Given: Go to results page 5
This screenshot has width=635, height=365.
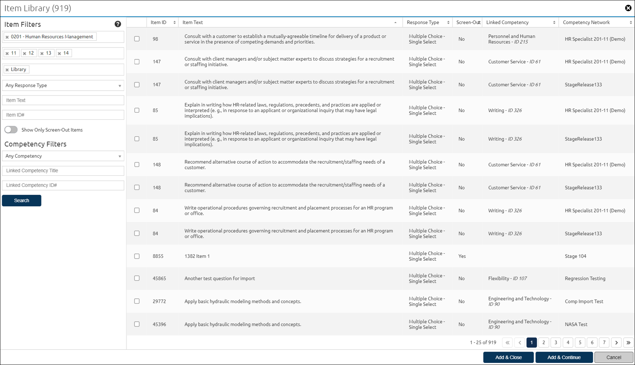Looking at the screenshot, I should 580,342.
